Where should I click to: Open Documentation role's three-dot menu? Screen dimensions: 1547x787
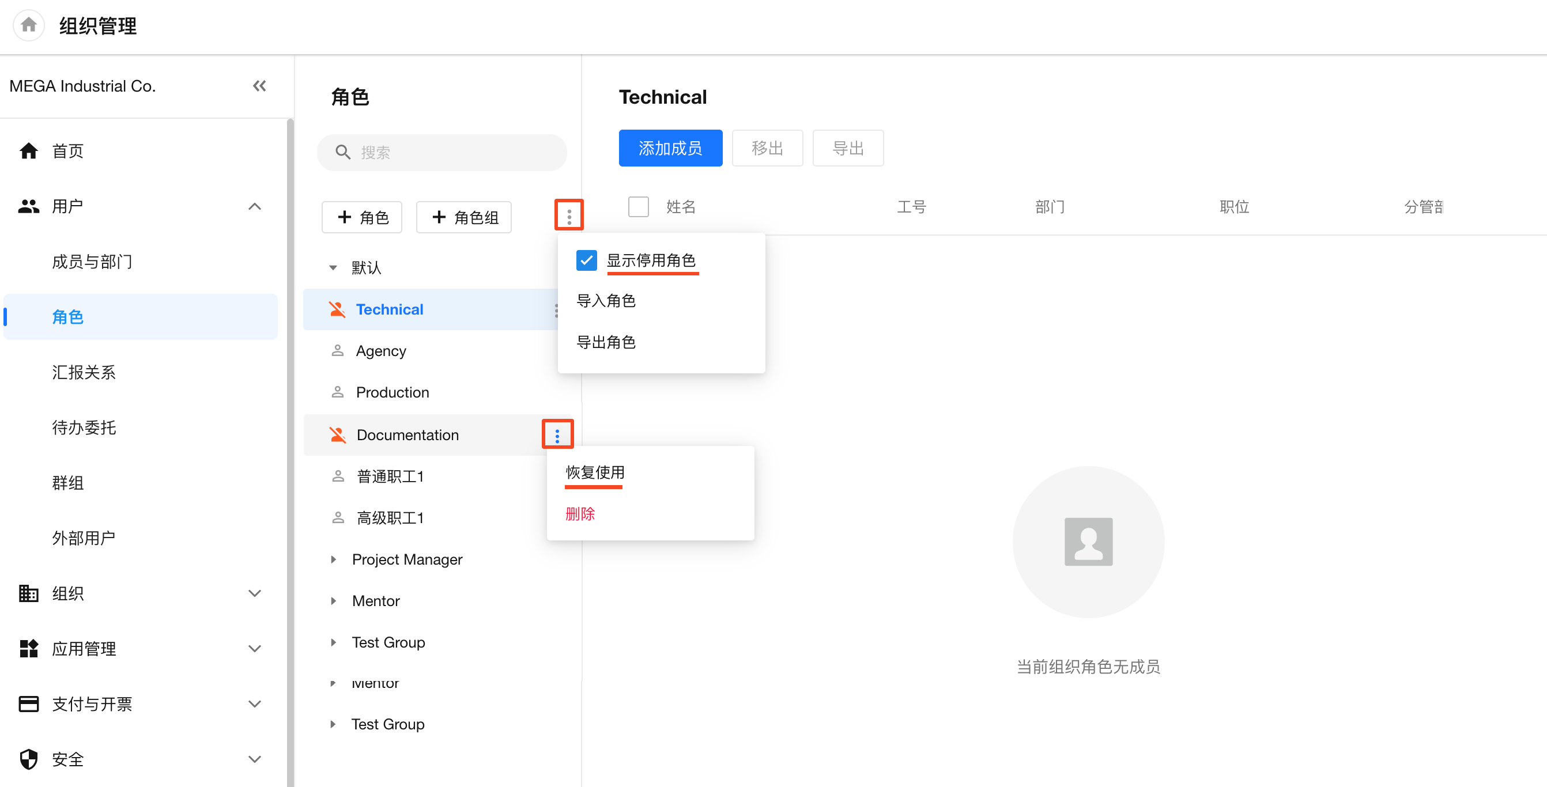click(x=557, y=435)
